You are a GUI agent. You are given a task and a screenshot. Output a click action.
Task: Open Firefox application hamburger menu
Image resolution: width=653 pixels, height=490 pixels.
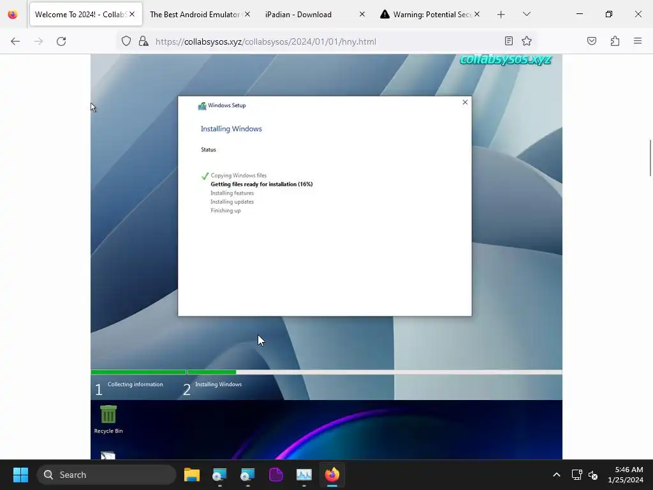638,41
